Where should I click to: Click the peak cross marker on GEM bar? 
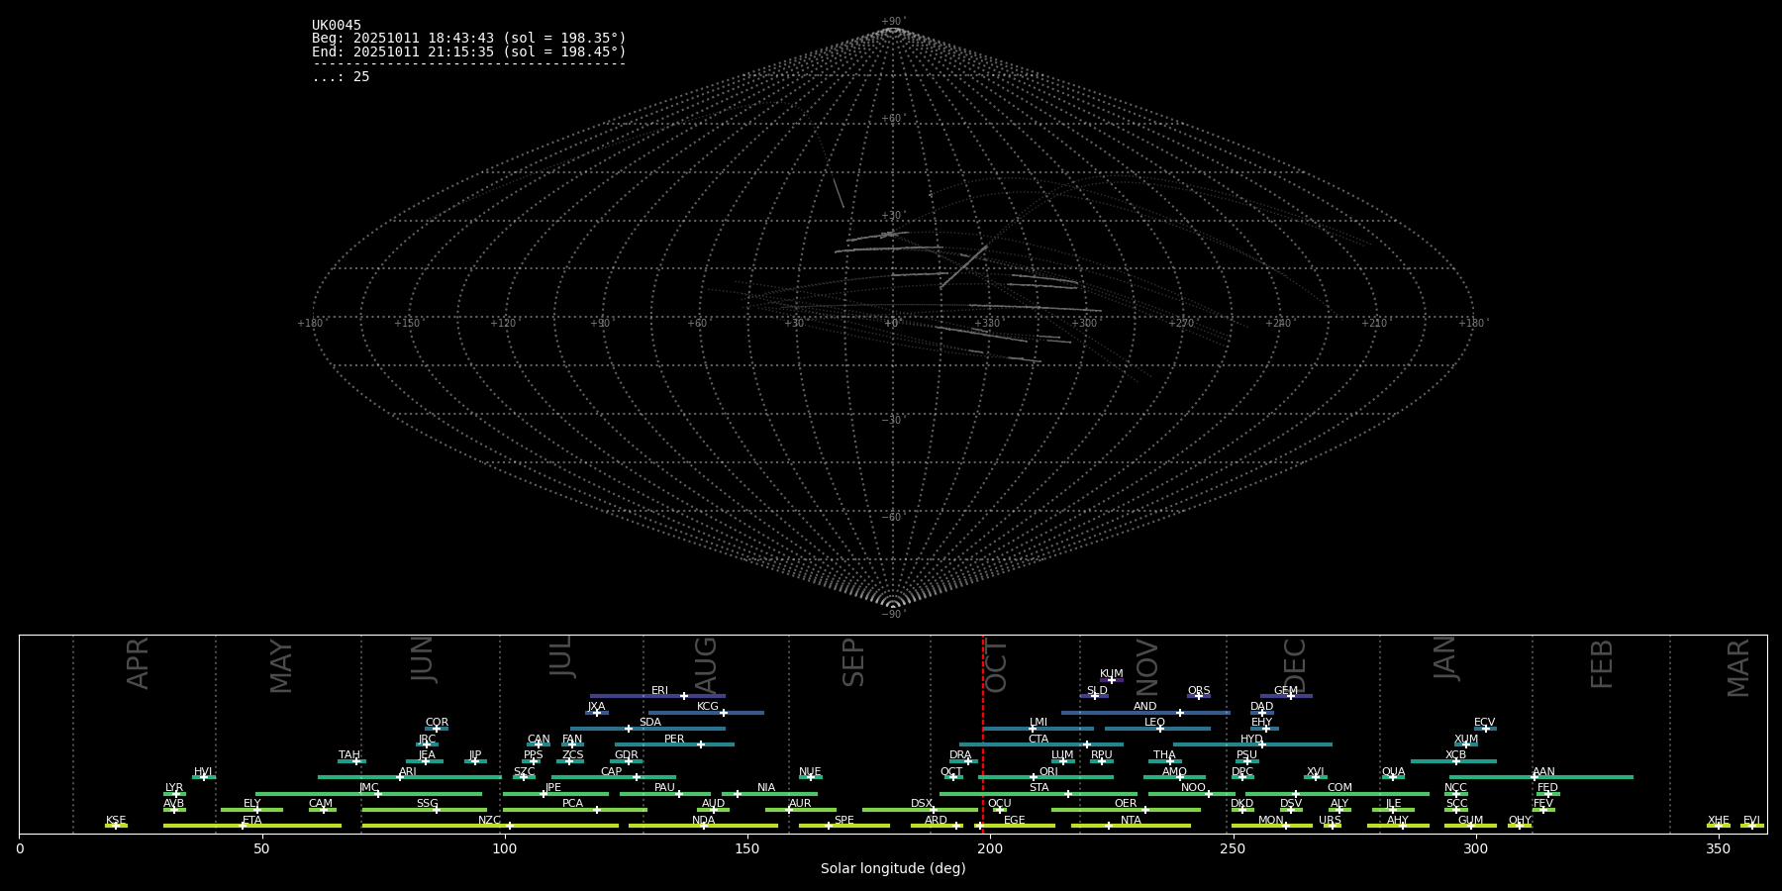click(1290, 696)
